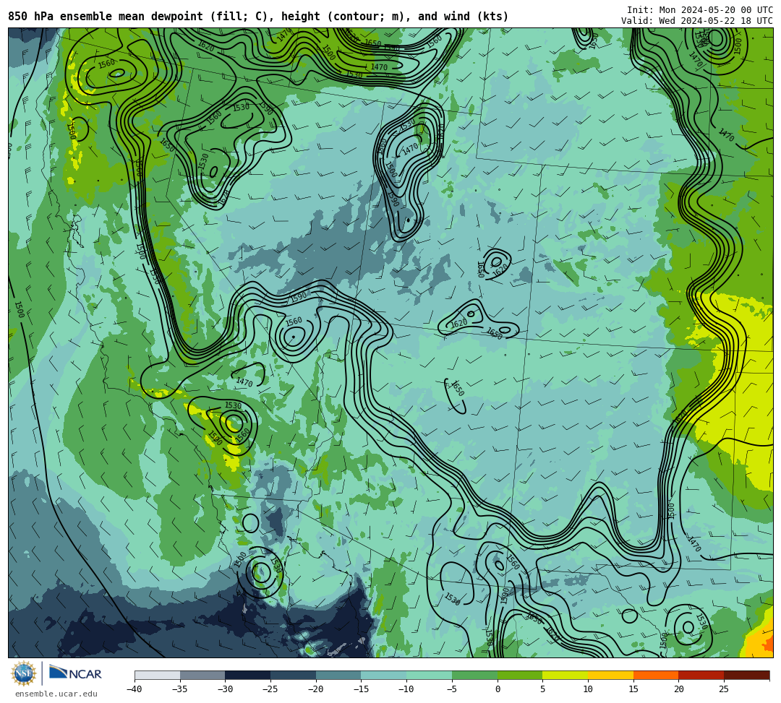
Task: Click the -40 colorbar tick label
Action: point(134,689)
